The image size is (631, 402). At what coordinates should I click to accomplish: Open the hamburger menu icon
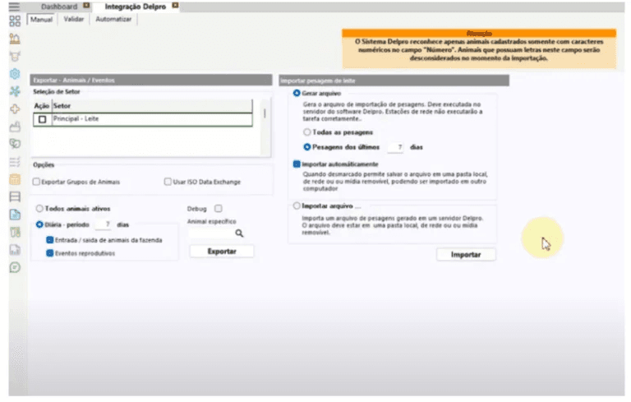[x=14, y=7]
